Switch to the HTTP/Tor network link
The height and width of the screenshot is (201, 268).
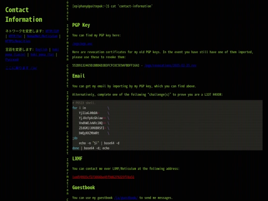click(x=15, y=36)
